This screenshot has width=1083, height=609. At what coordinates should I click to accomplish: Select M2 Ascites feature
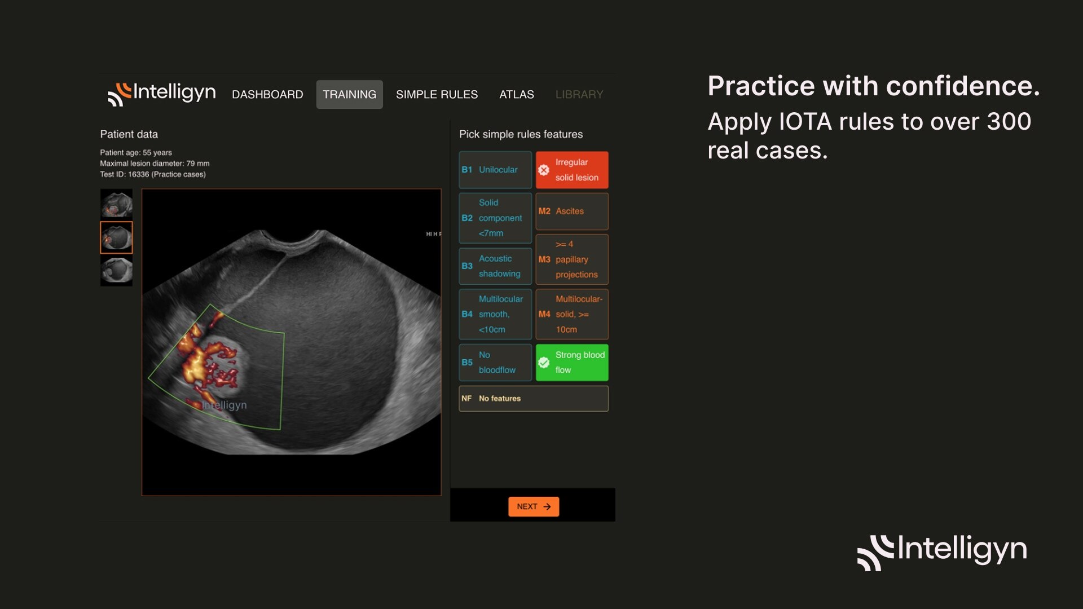coord(571,211)
